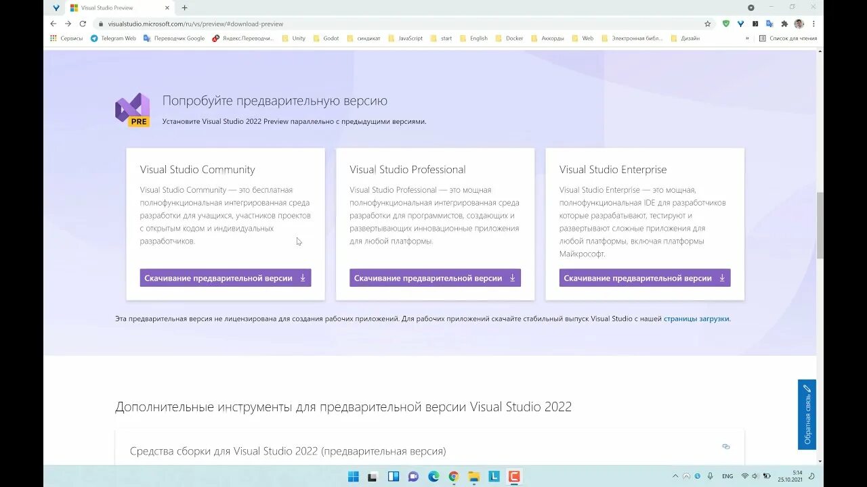Switch the ENG input language
The height and width of the screenshot is (487, 867).
(x=727, y=476)
